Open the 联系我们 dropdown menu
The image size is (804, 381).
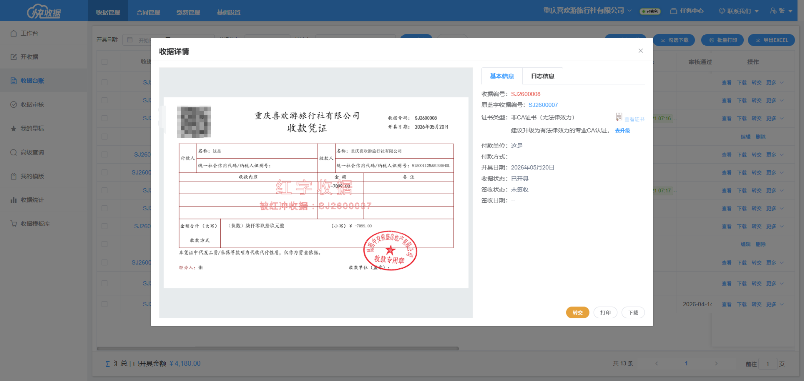pyautogui.click(x=739, y=11)
